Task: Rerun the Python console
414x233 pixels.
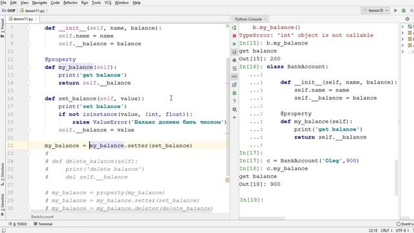Action: 234,28
